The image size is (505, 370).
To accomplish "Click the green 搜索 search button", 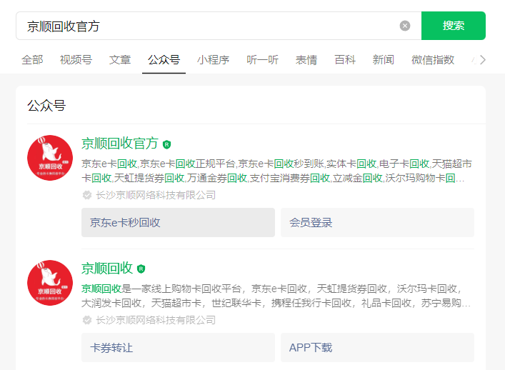I will tap(454, 26).
